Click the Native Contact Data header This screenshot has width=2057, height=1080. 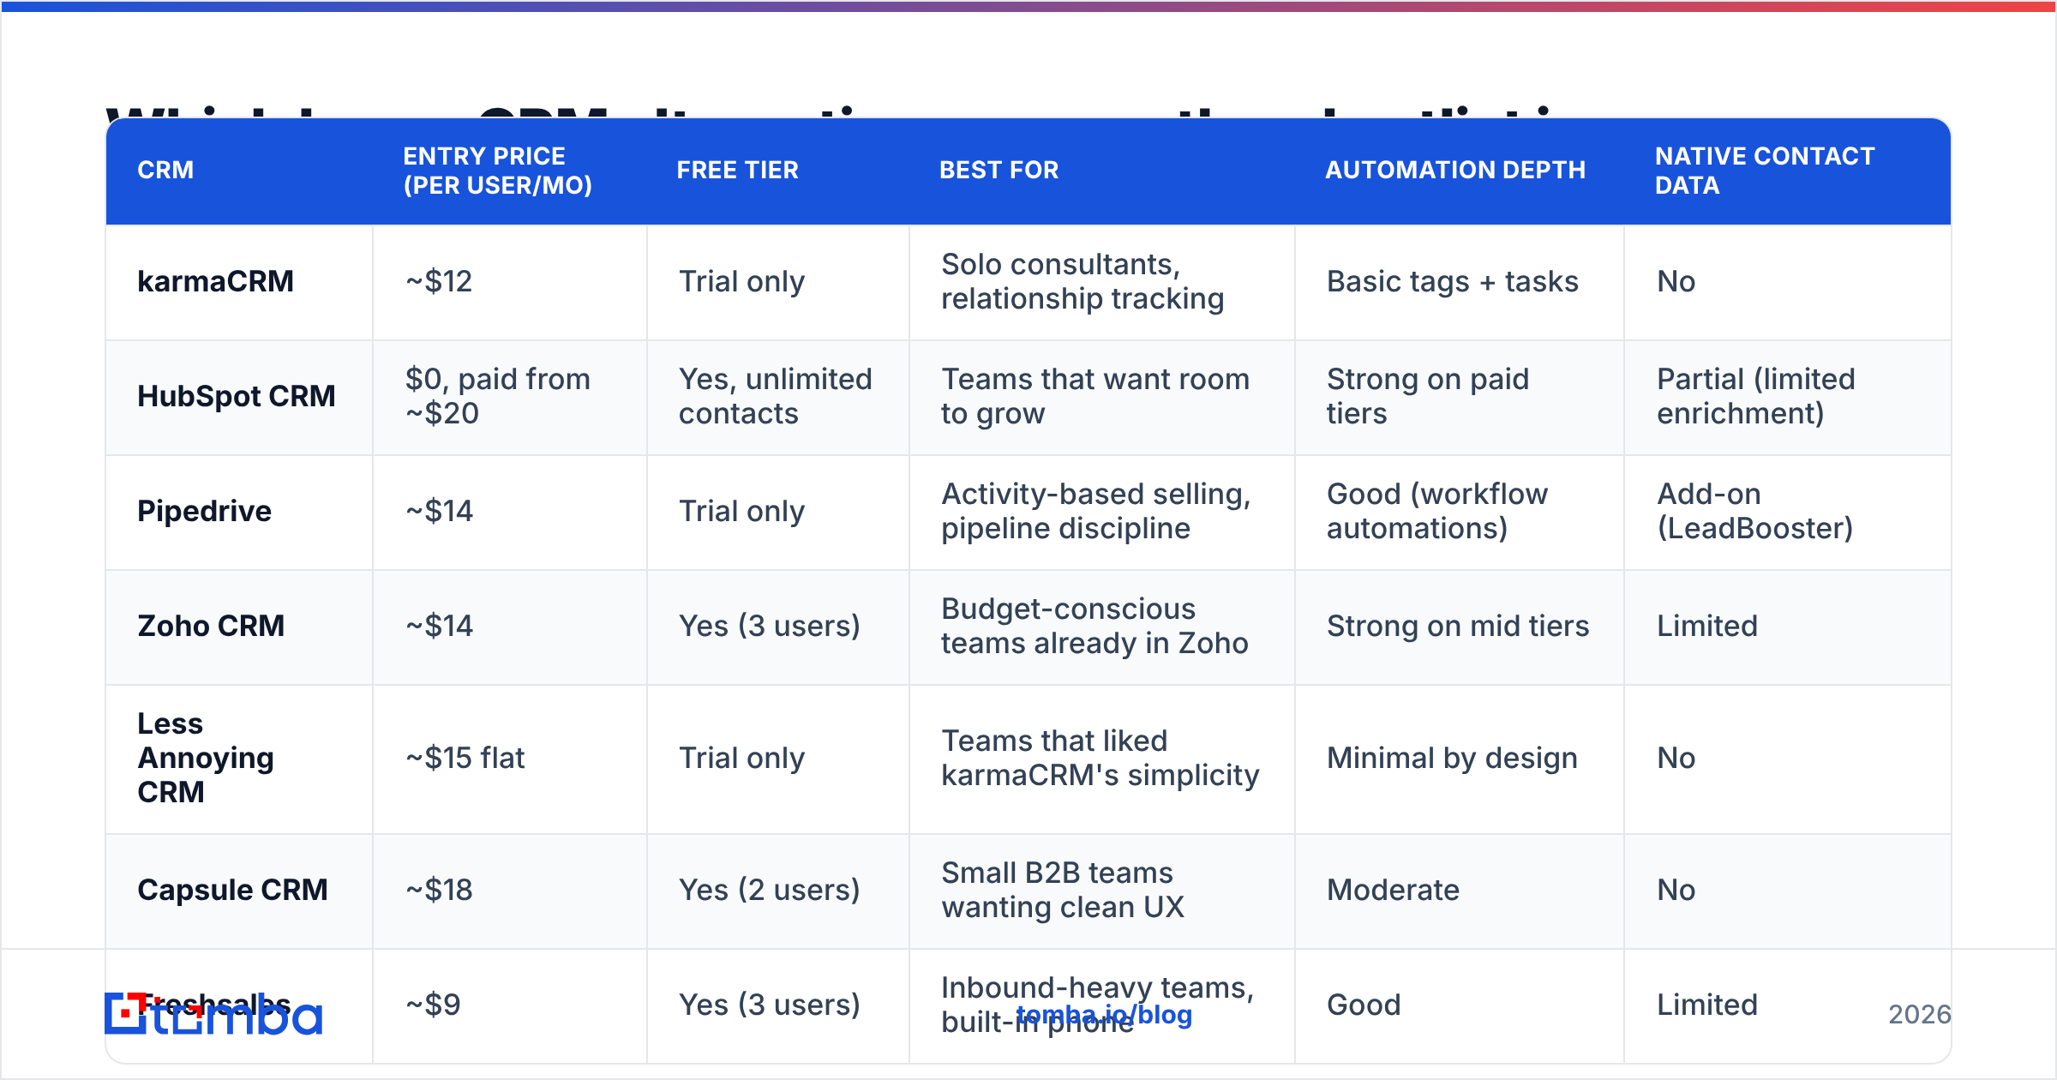1765,171
